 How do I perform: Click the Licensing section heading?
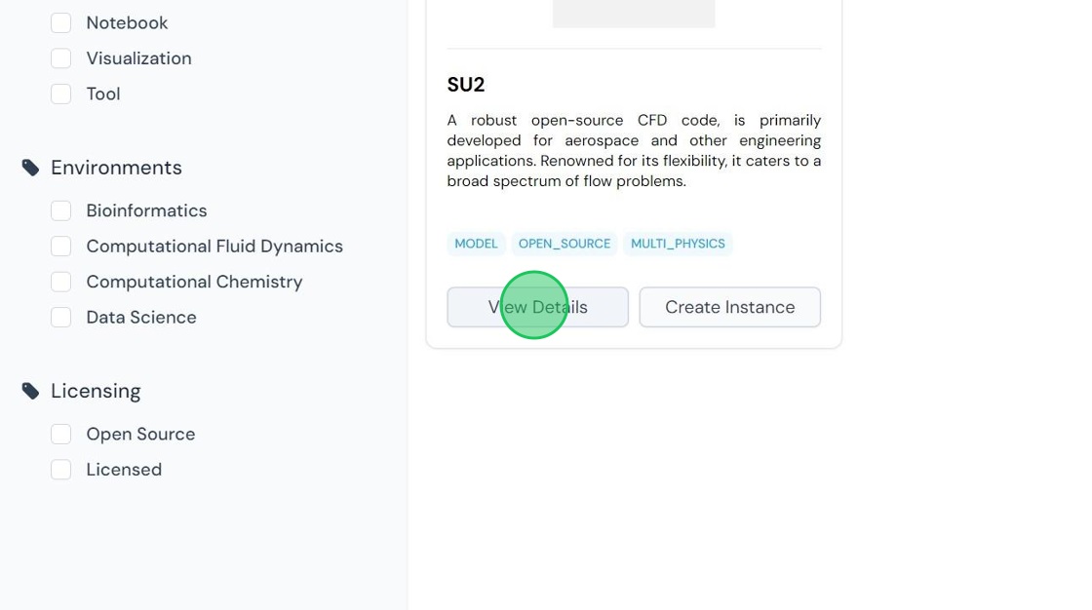tap(97, 392)
